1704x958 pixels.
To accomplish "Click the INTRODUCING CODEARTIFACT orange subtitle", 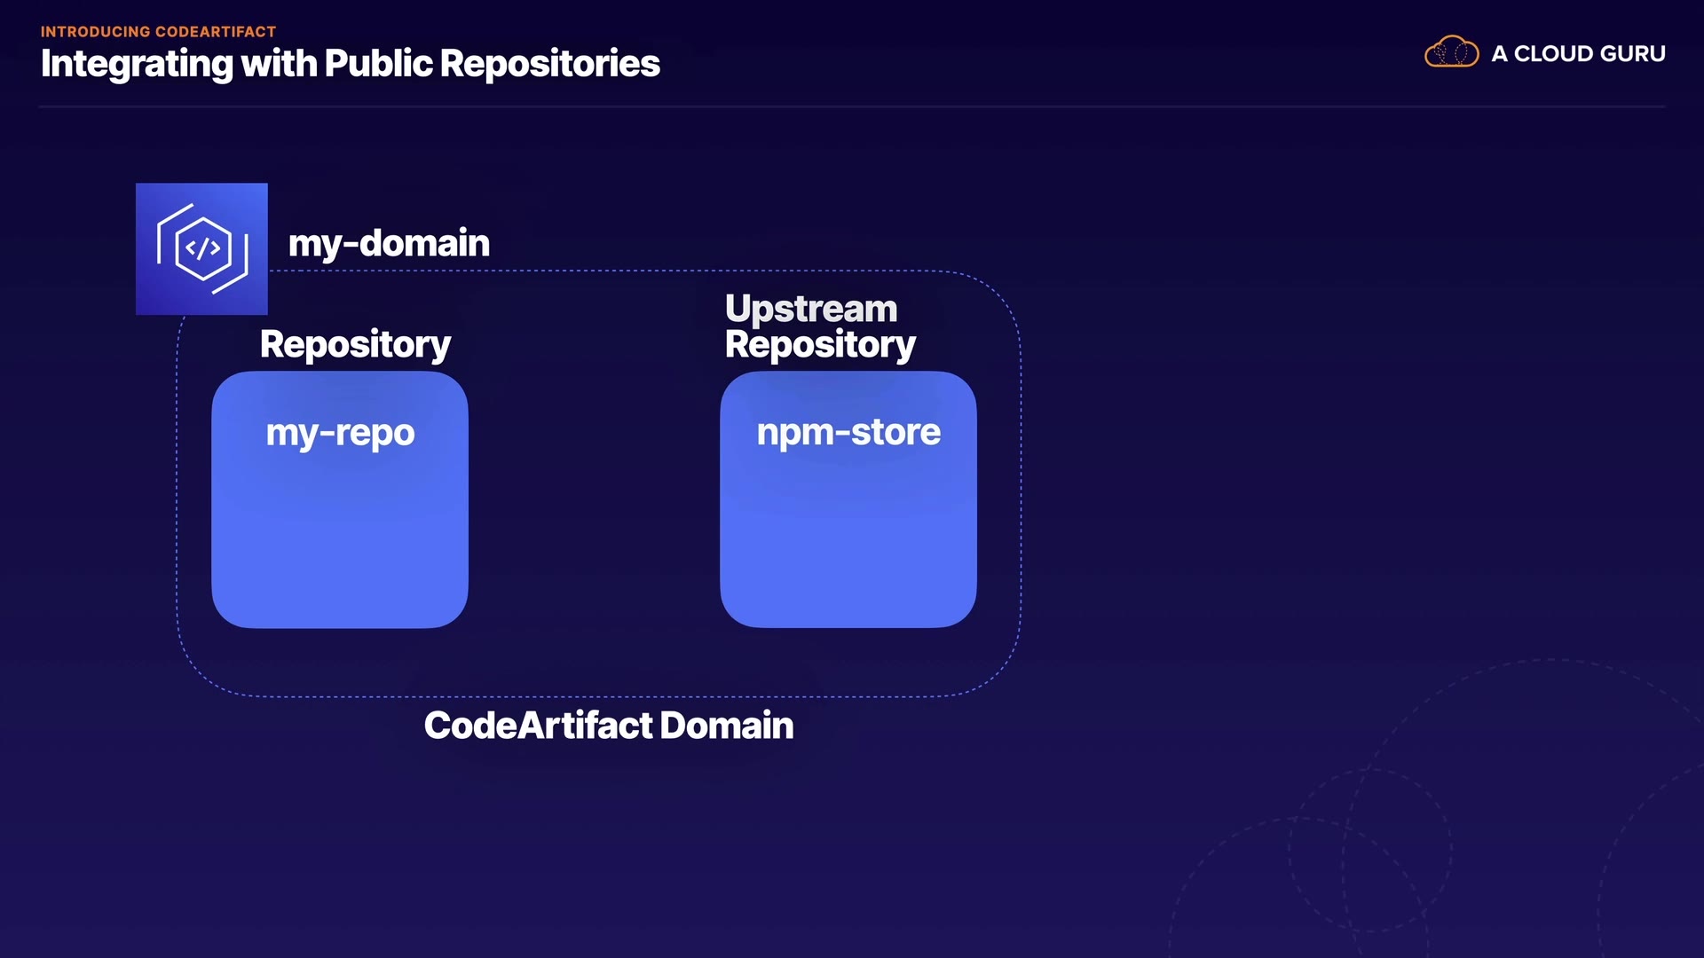I will coord(158,31).
